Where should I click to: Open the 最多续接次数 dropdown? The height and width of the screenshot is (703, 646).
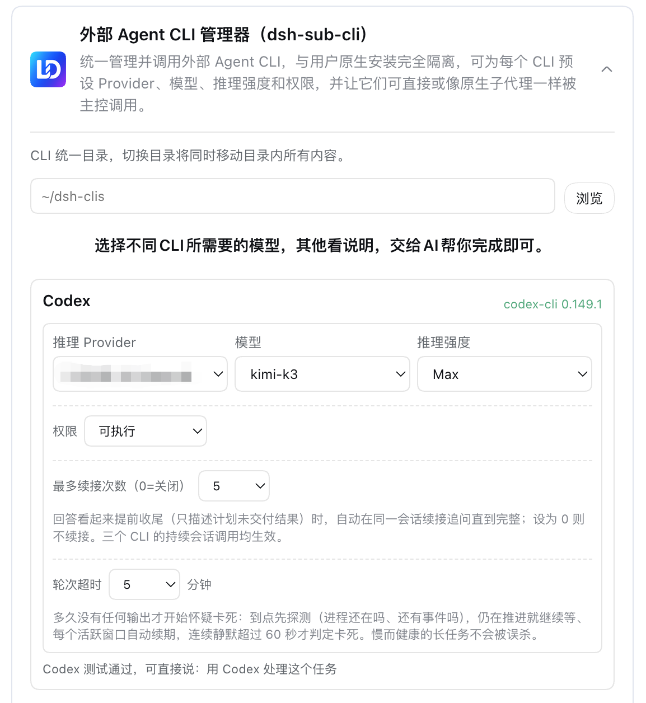[x=234, y=486]
